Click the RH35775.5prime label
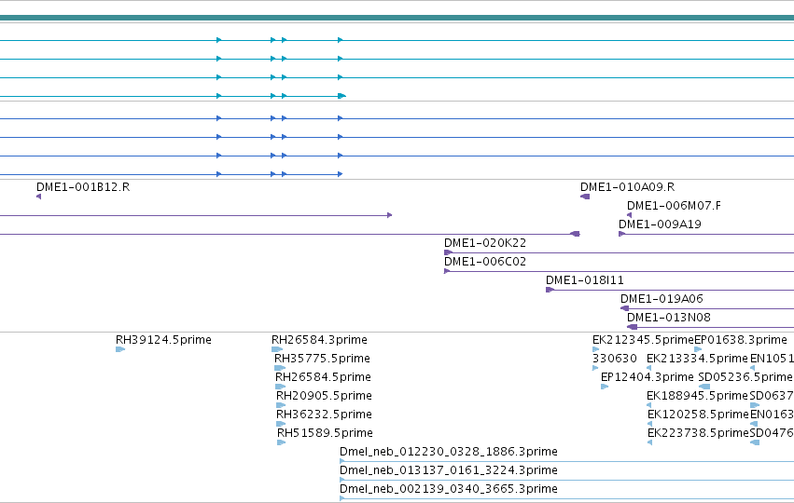 tap(322, 359)
